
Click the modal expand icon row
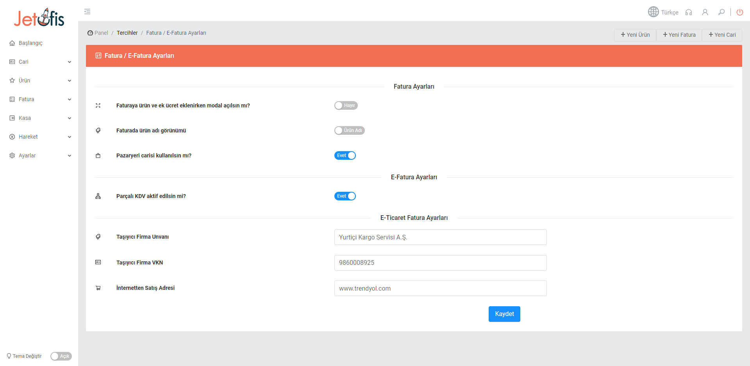(x=98, y=105)
